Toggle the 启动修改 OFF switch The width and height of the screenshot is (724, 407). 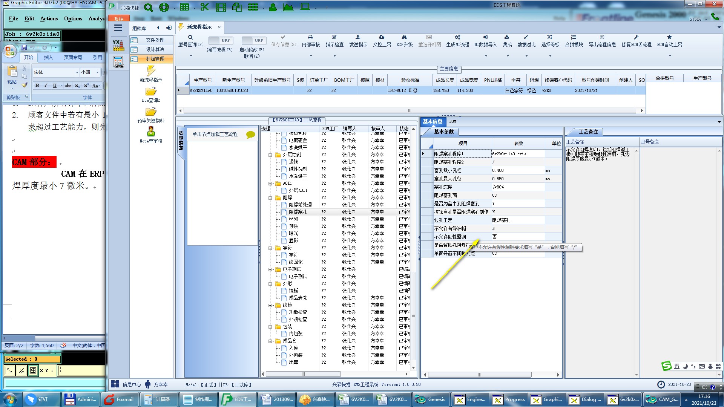[254, 40]
